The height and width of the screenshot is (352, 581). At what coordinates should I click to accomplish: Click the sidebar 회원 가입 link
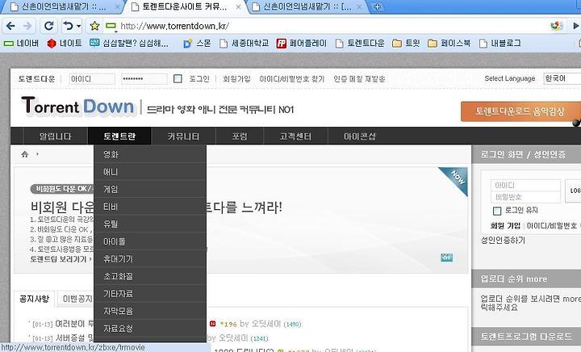(x=505, y=225)
